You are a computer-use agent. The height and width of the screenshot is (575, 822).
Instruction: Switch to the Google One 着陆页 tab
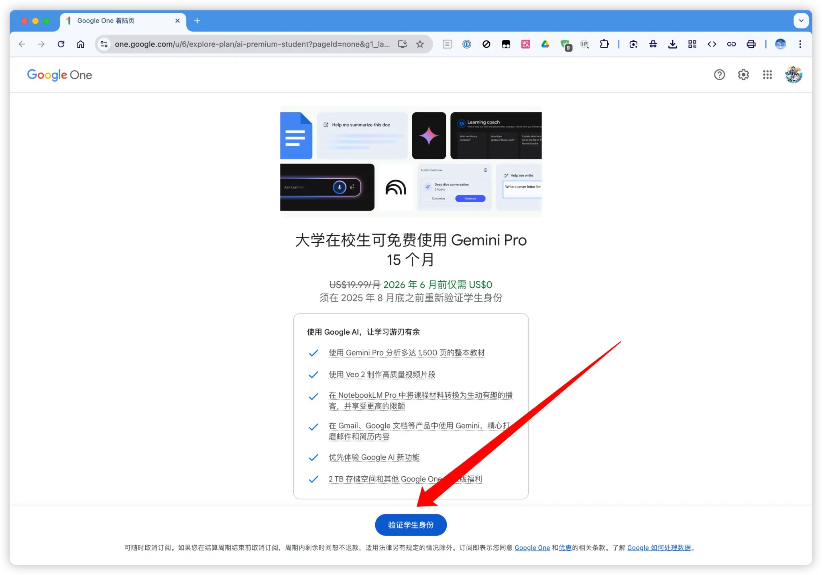pos(116,20)
